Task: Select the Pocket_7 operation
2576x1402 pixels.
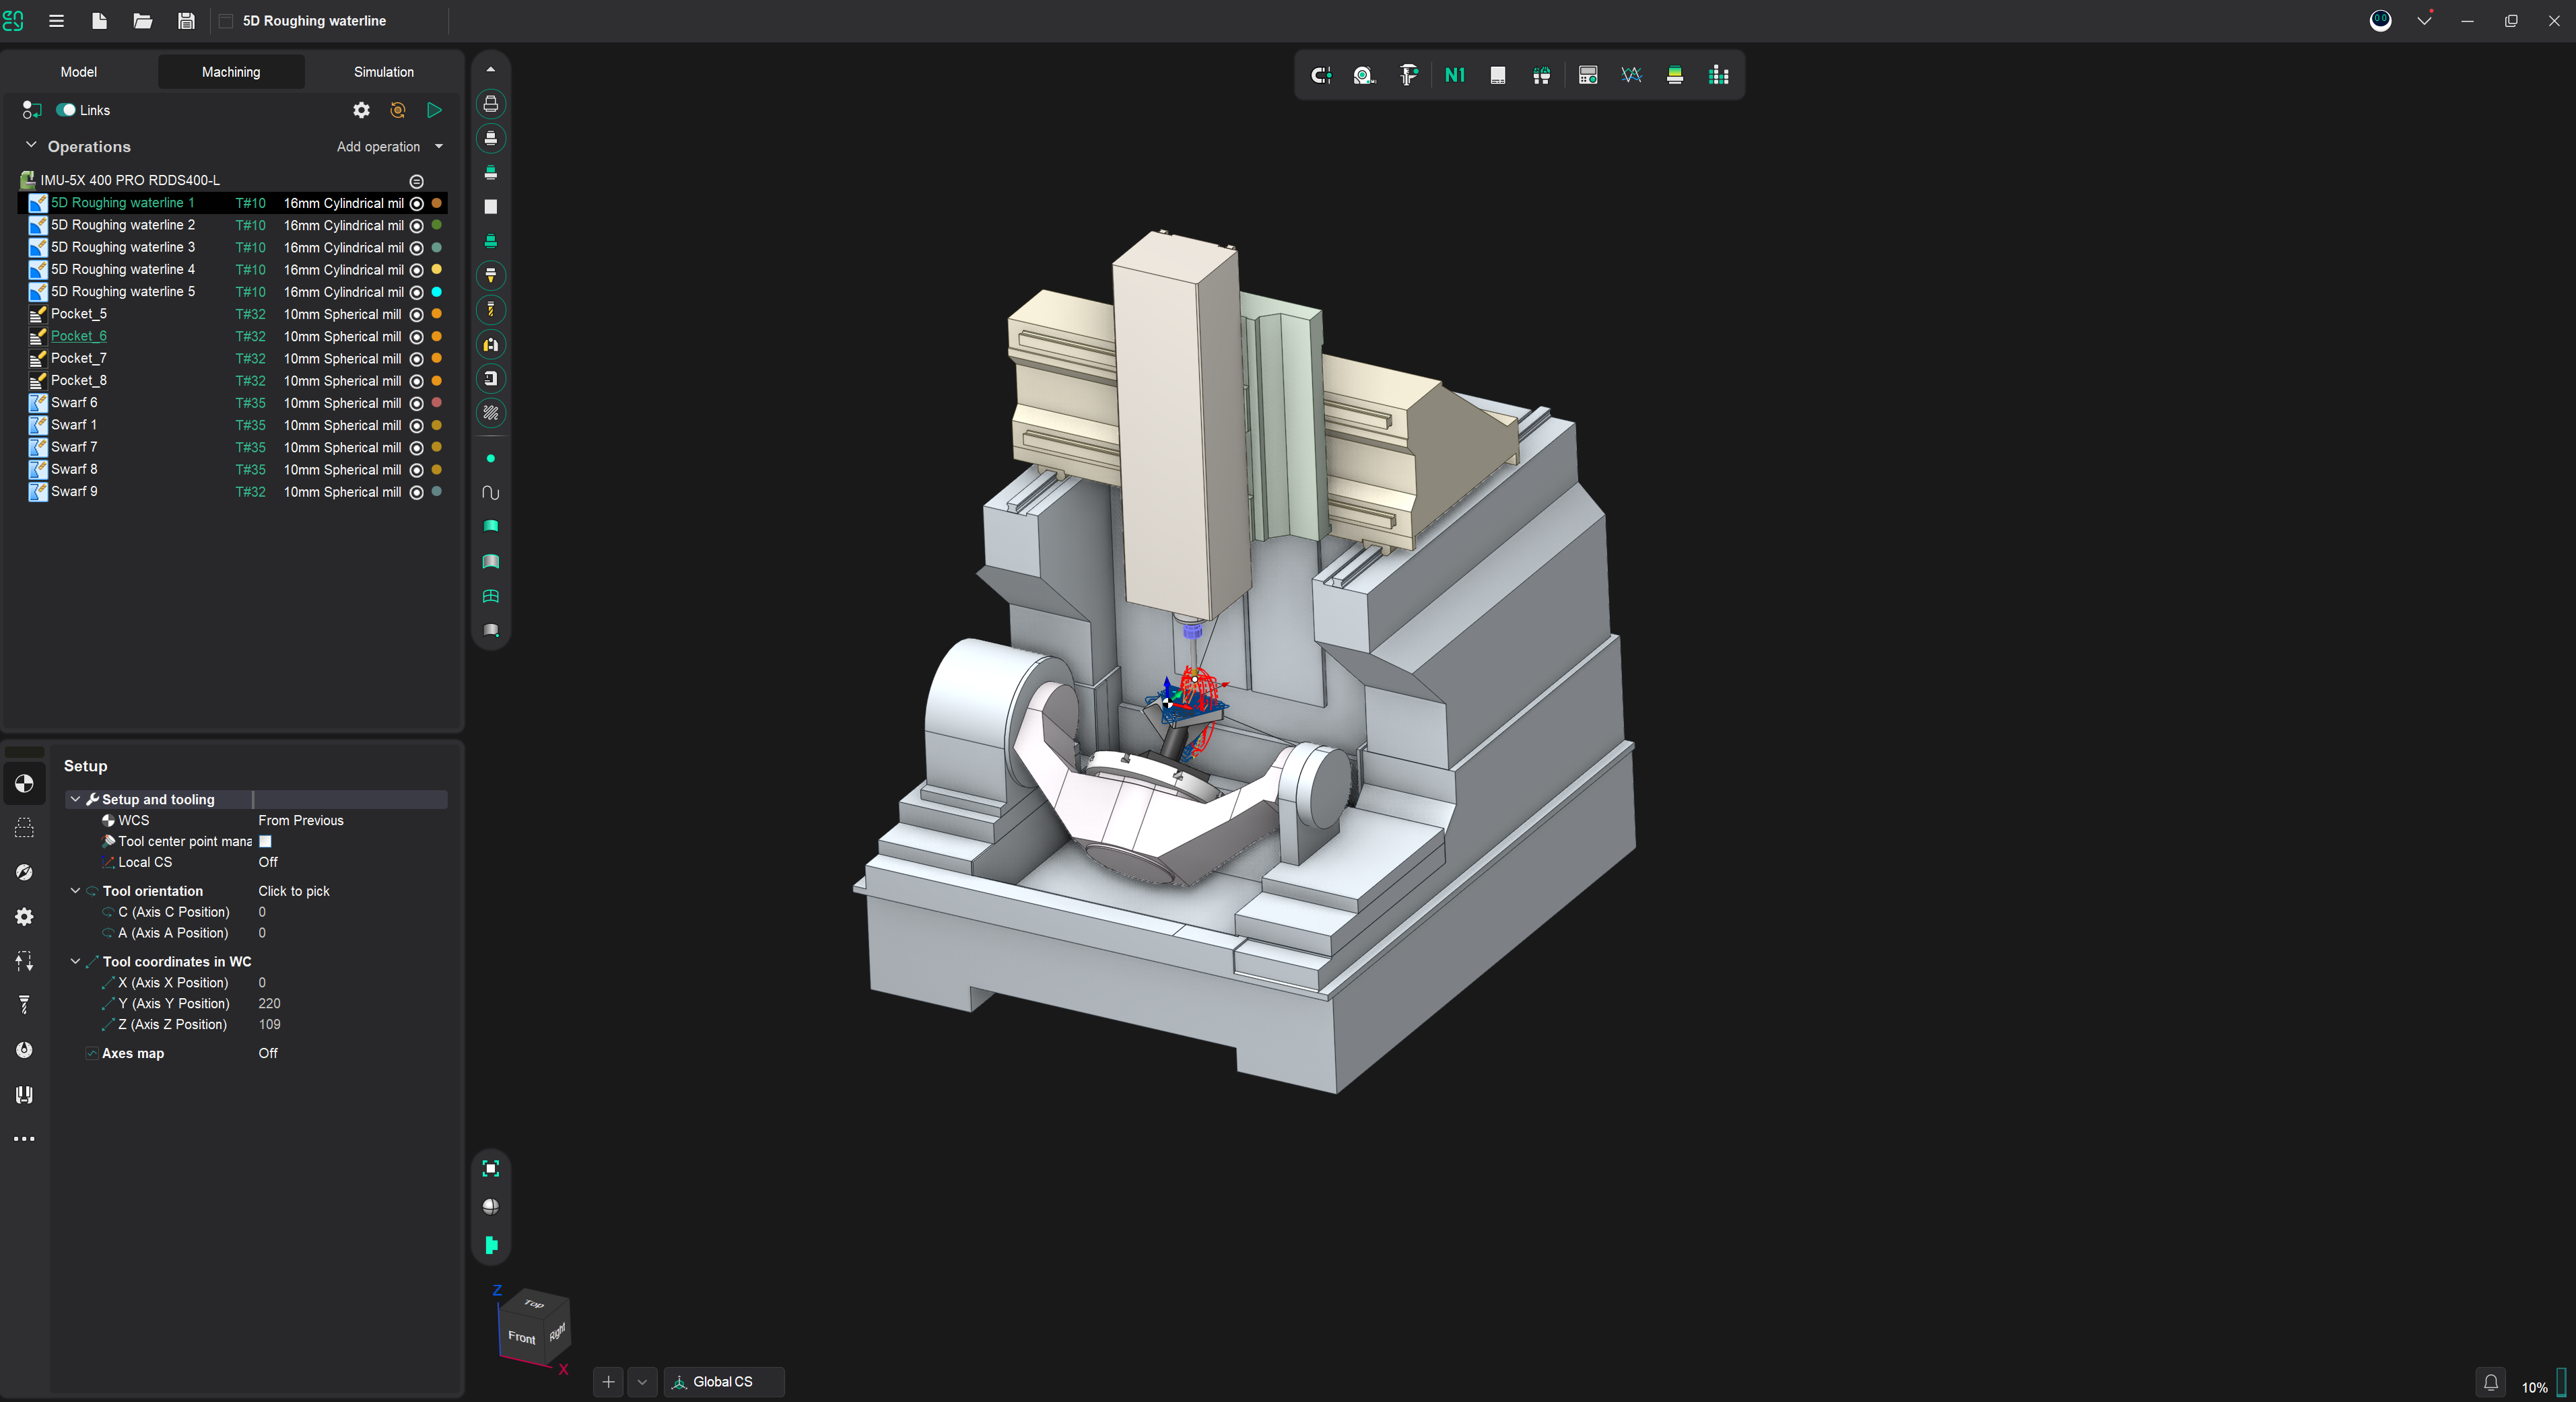Action: (79, 358)
